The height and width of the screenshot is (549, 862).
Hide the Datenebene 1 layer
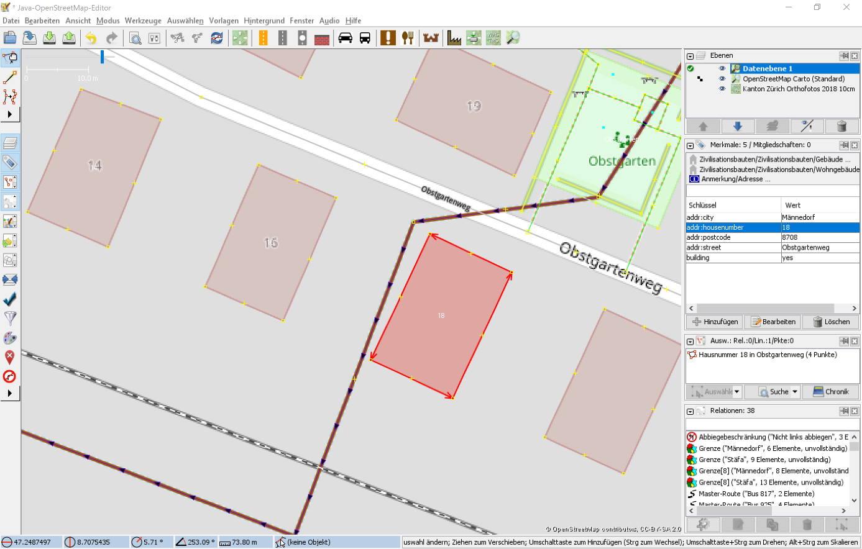[x=722, y=69]
